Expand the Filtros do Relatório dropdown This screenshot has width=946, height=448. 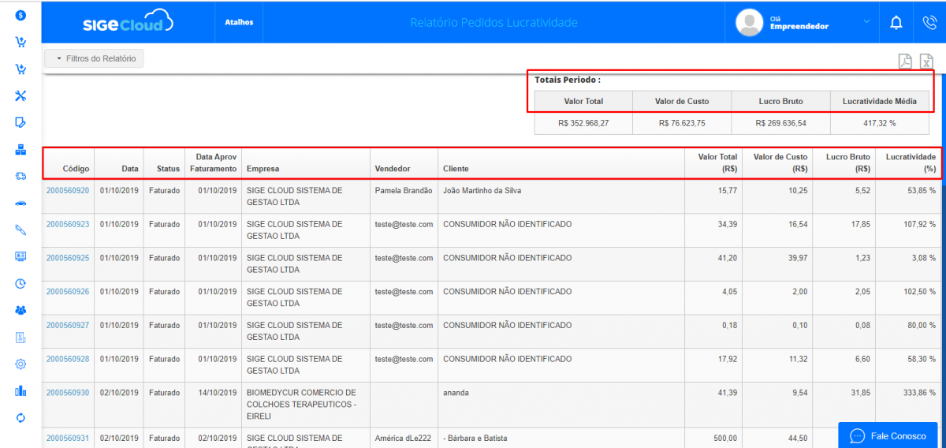click(95, 58)
